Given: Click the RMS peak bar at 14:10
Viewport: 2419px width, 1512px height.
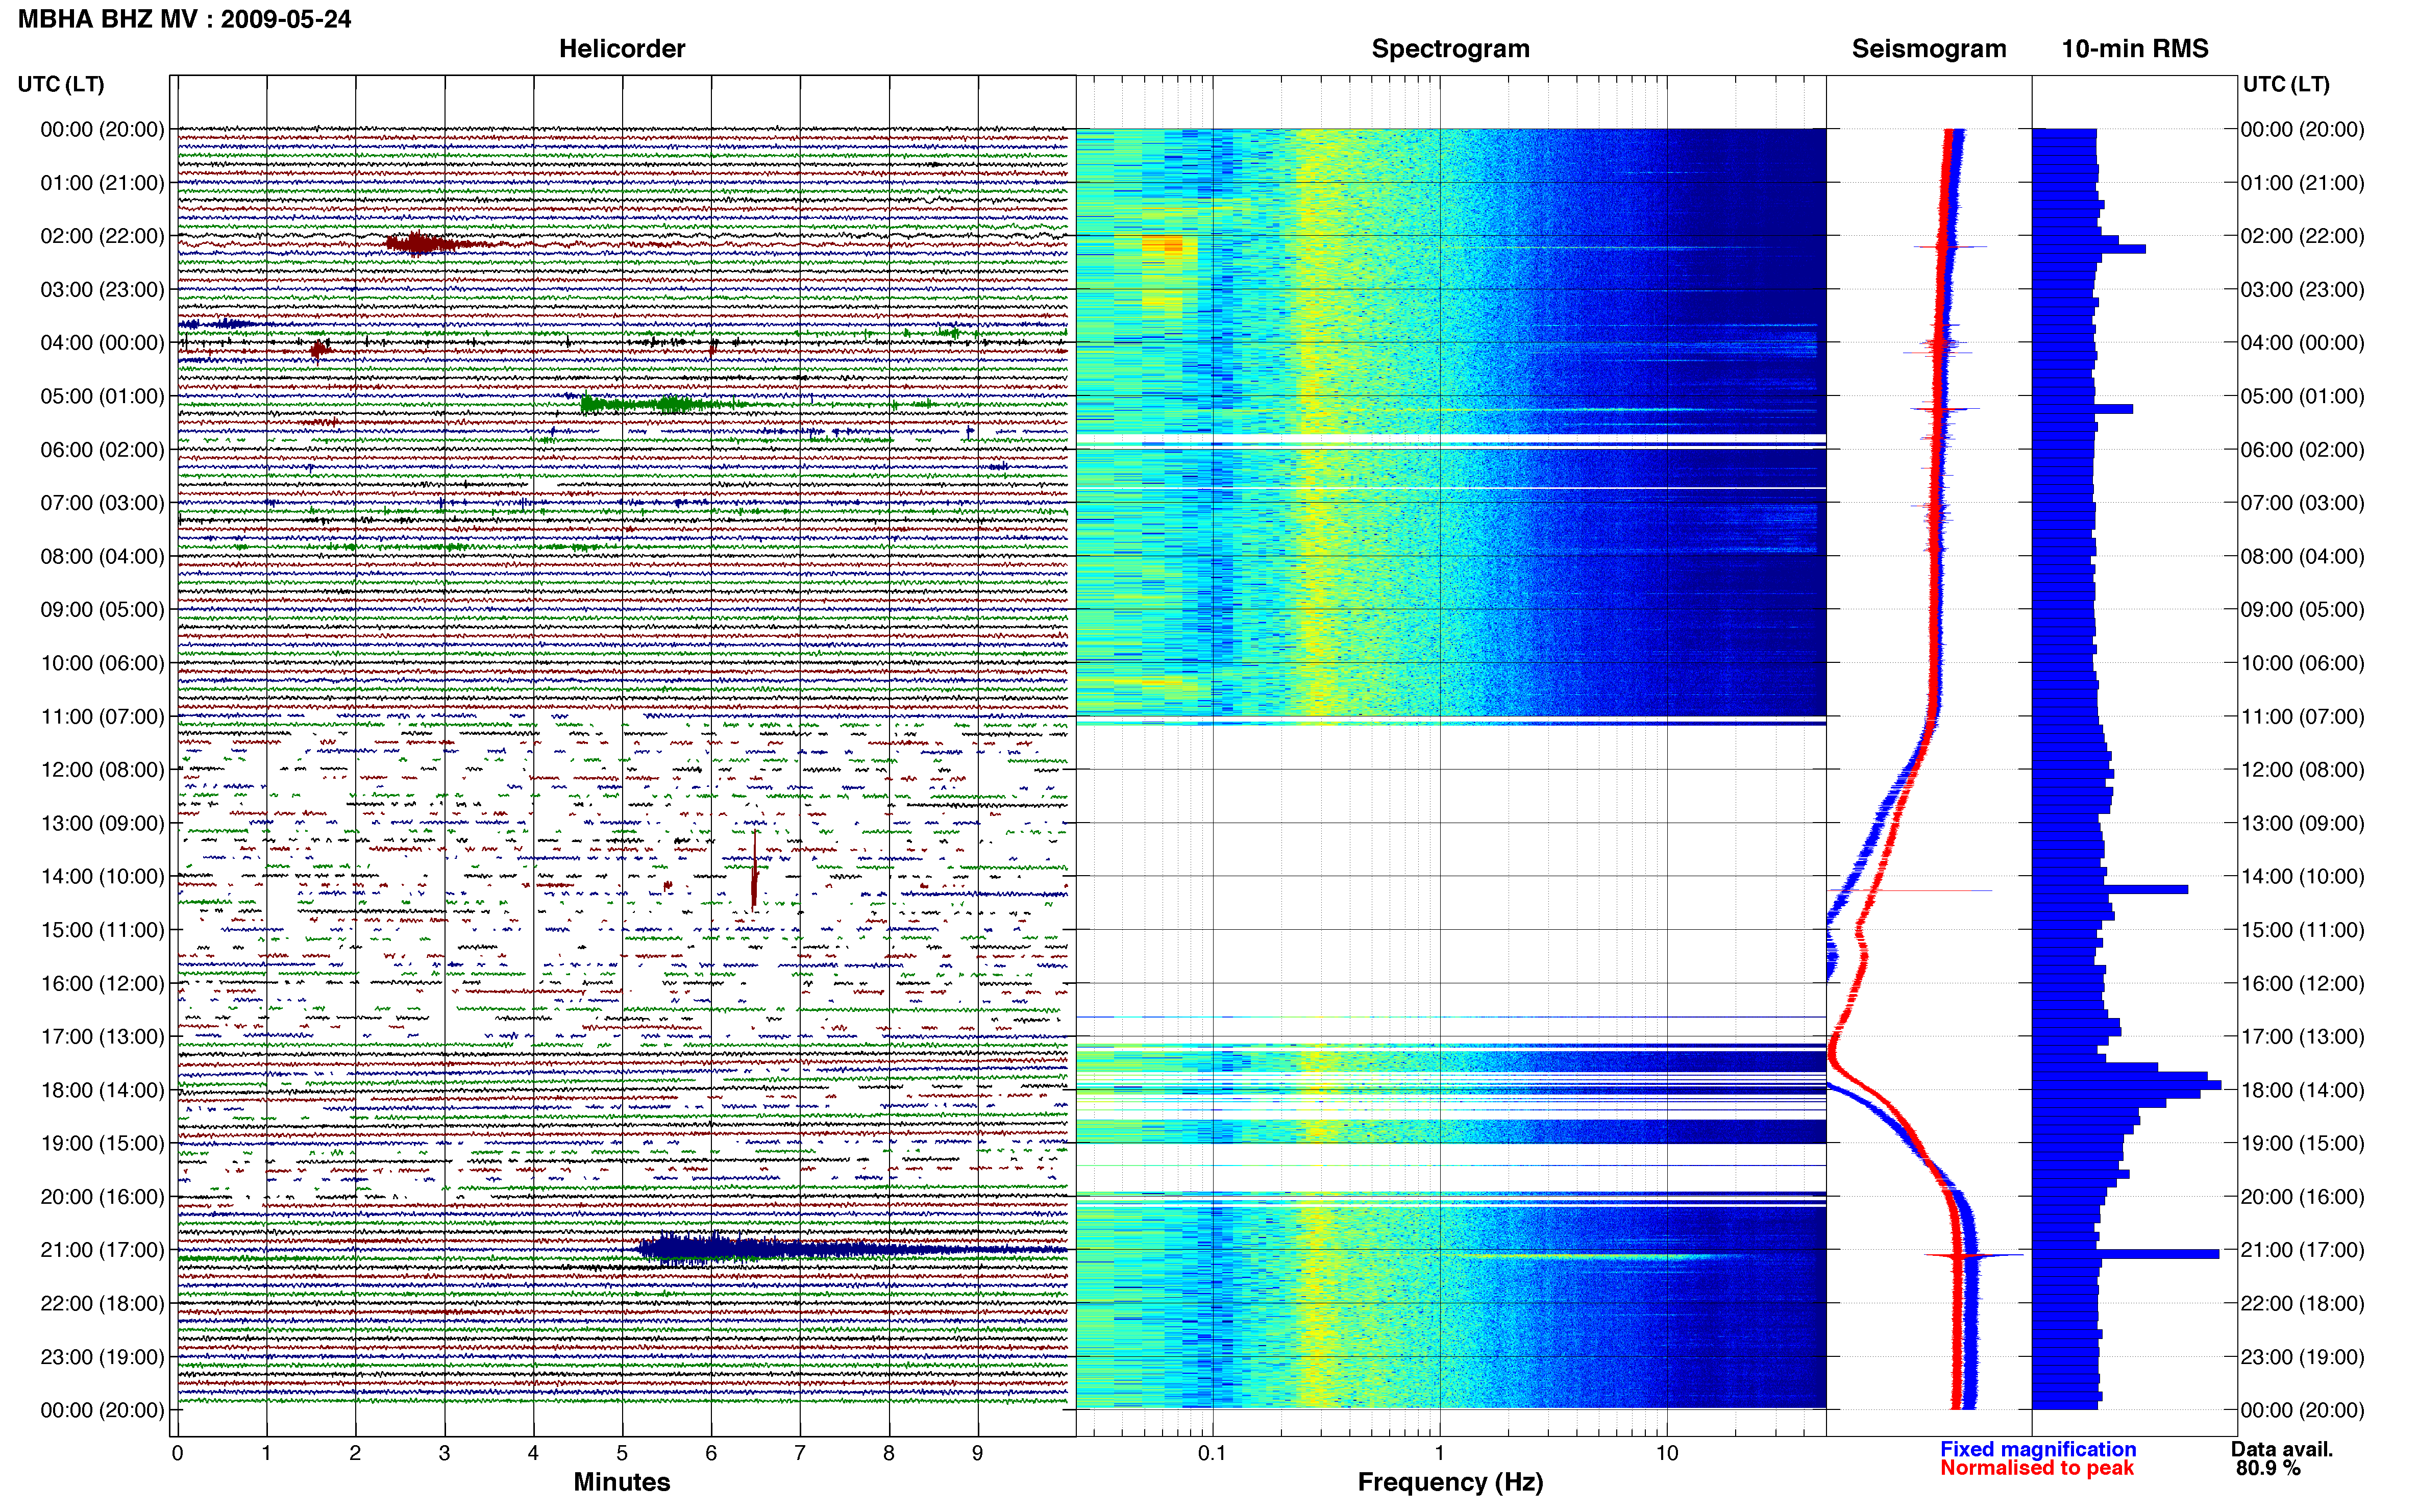Looking at the screenshot, I should pyautogui.click(x=2110, y=889).
